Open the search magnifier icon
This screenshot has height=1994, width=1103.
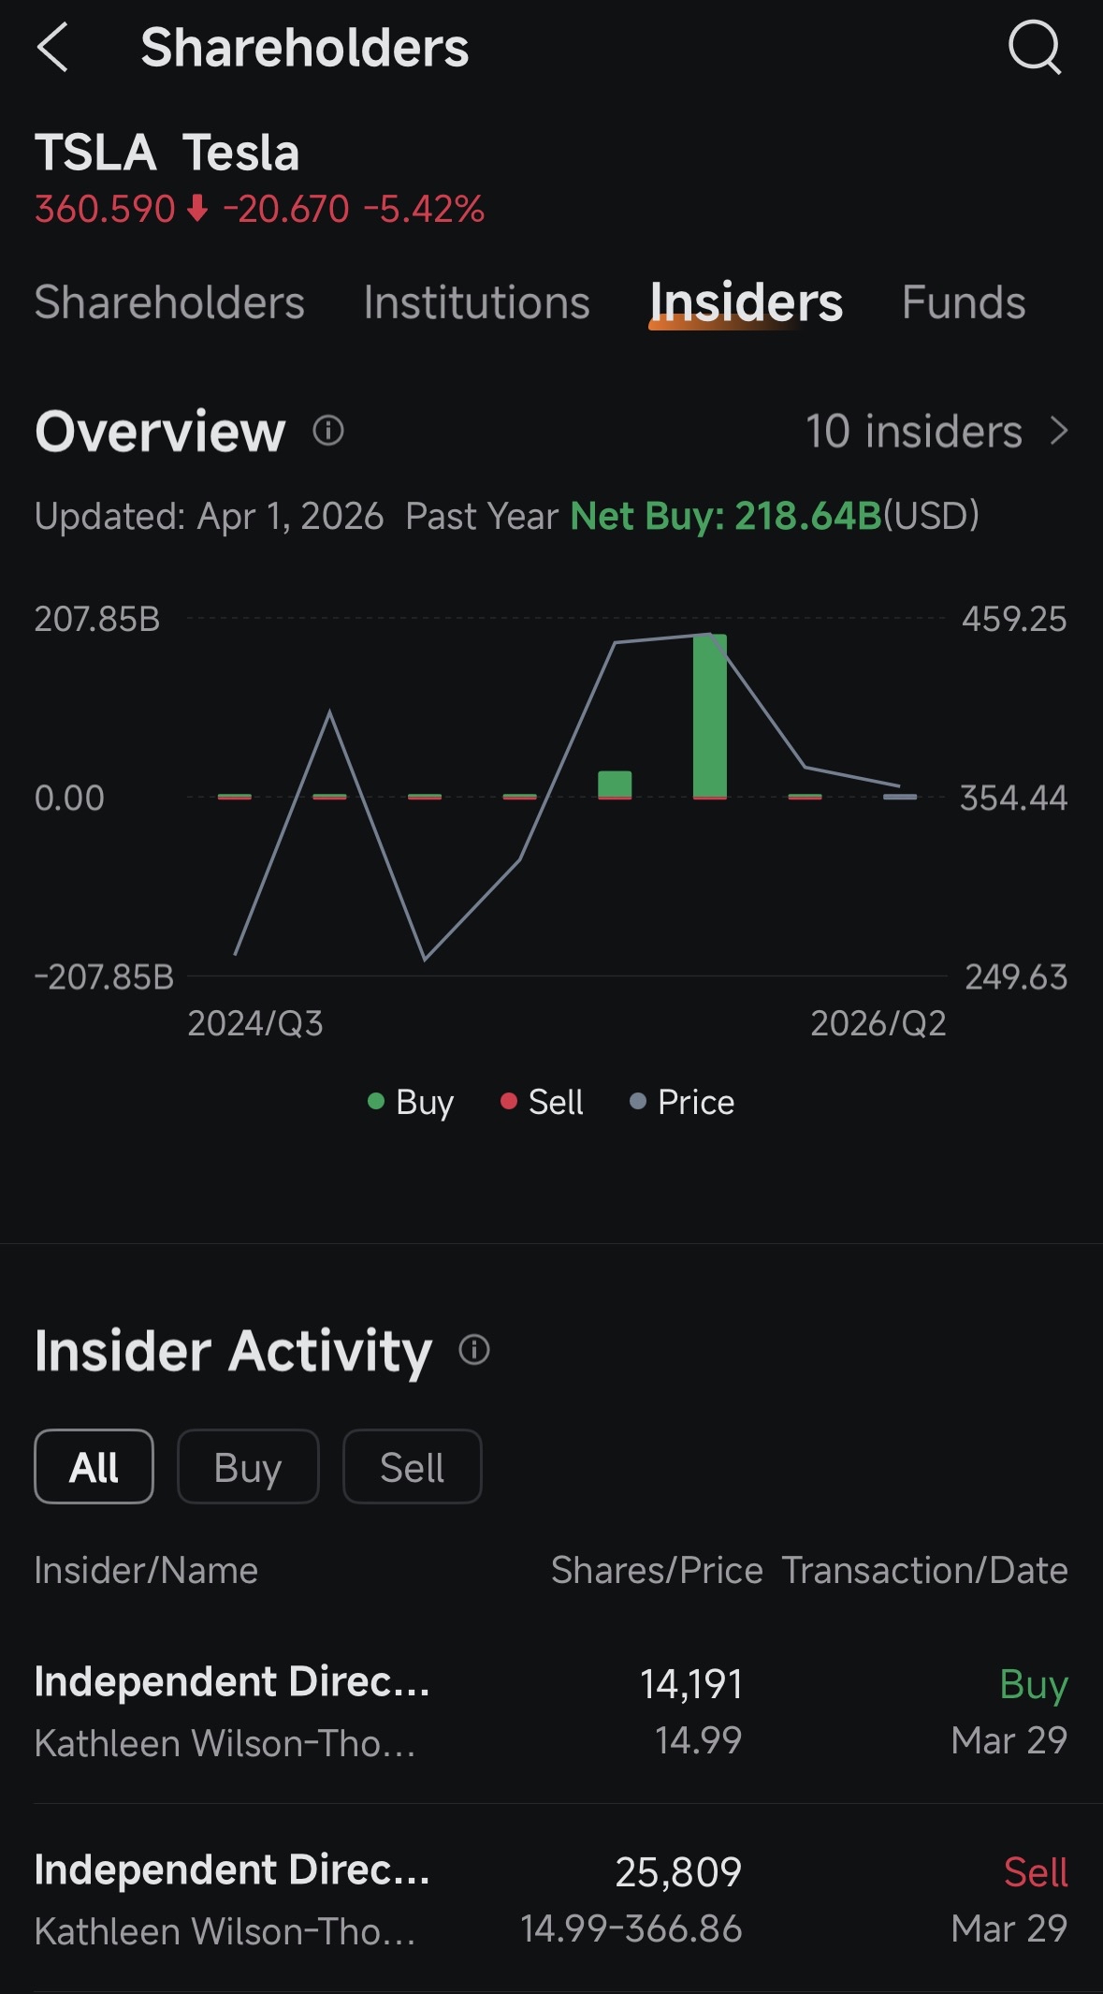(x=1035, y=47)
